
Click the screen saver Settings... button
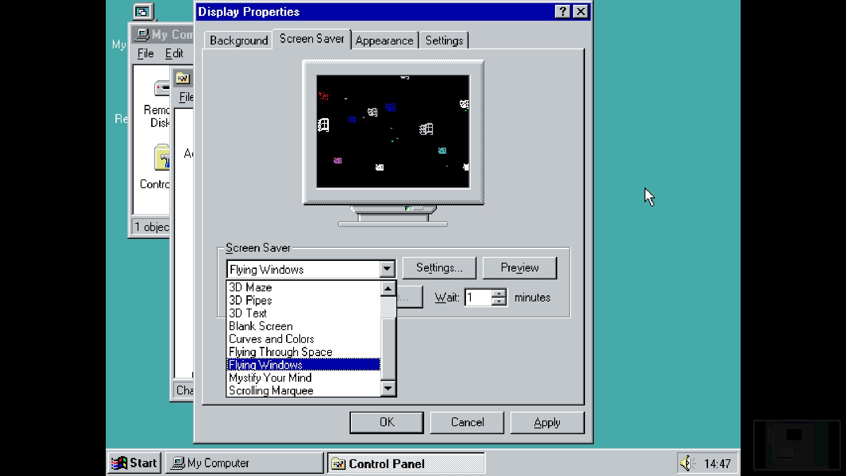point(439,268)
